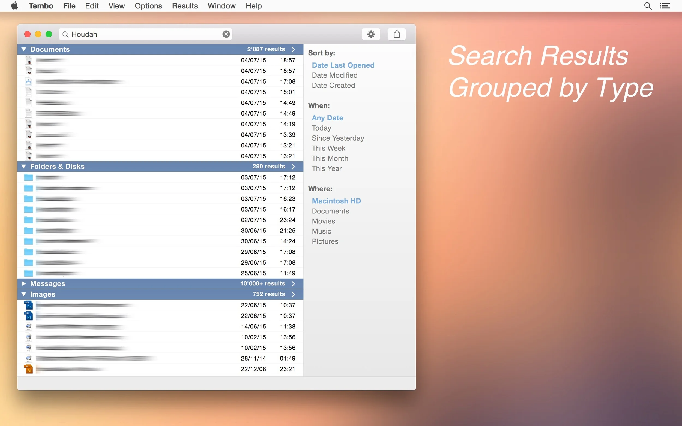Limit search location to Pictures
Screen dimensions: 682x426
pos(325,241)
